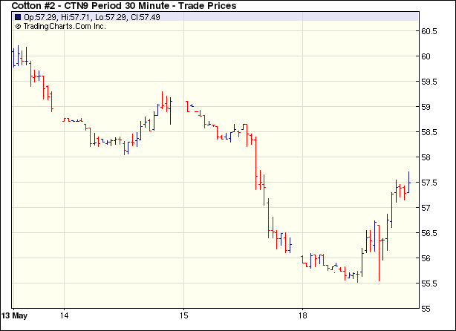Click the TradingCharts.Com Inc. copyright text
The width and height of the screenshot is (456, 331).
pyautogui.click(x=65, y=26)
